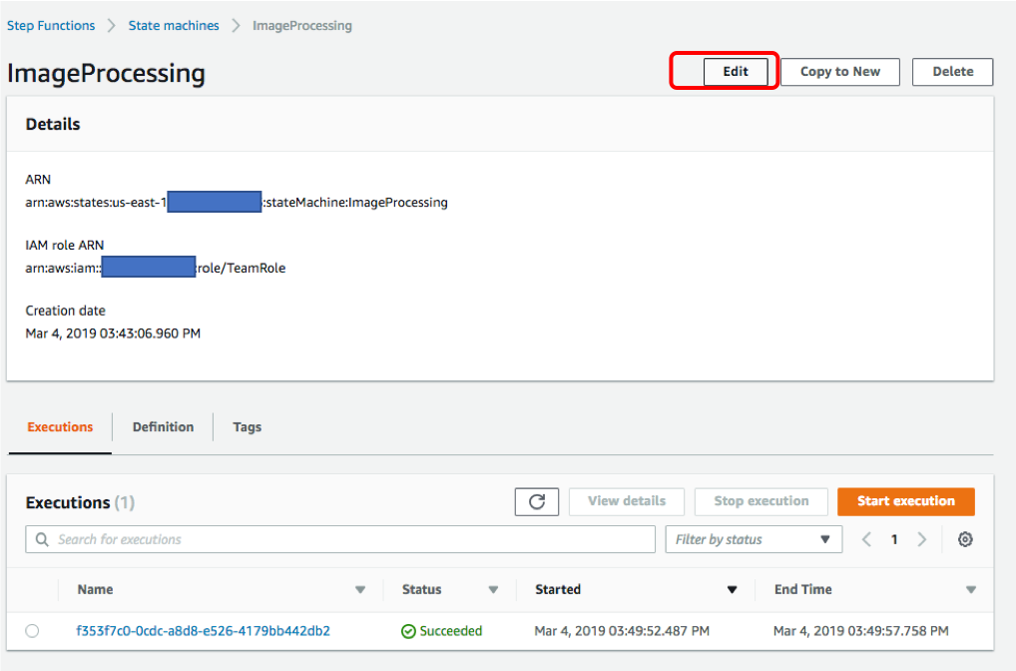Click creation date Mar 4, 2019 03:43:06.960 PM

[113, 334]
